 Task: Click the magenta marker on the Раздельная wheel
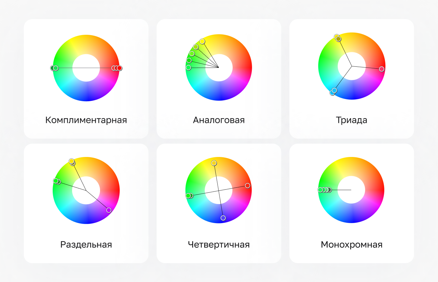tap(108, 210)
